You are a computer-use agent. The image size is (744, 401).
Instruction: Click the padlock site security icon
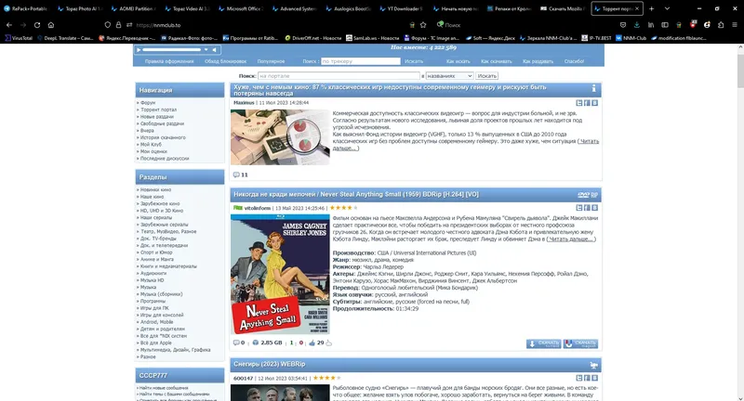[x=119, y=25]
